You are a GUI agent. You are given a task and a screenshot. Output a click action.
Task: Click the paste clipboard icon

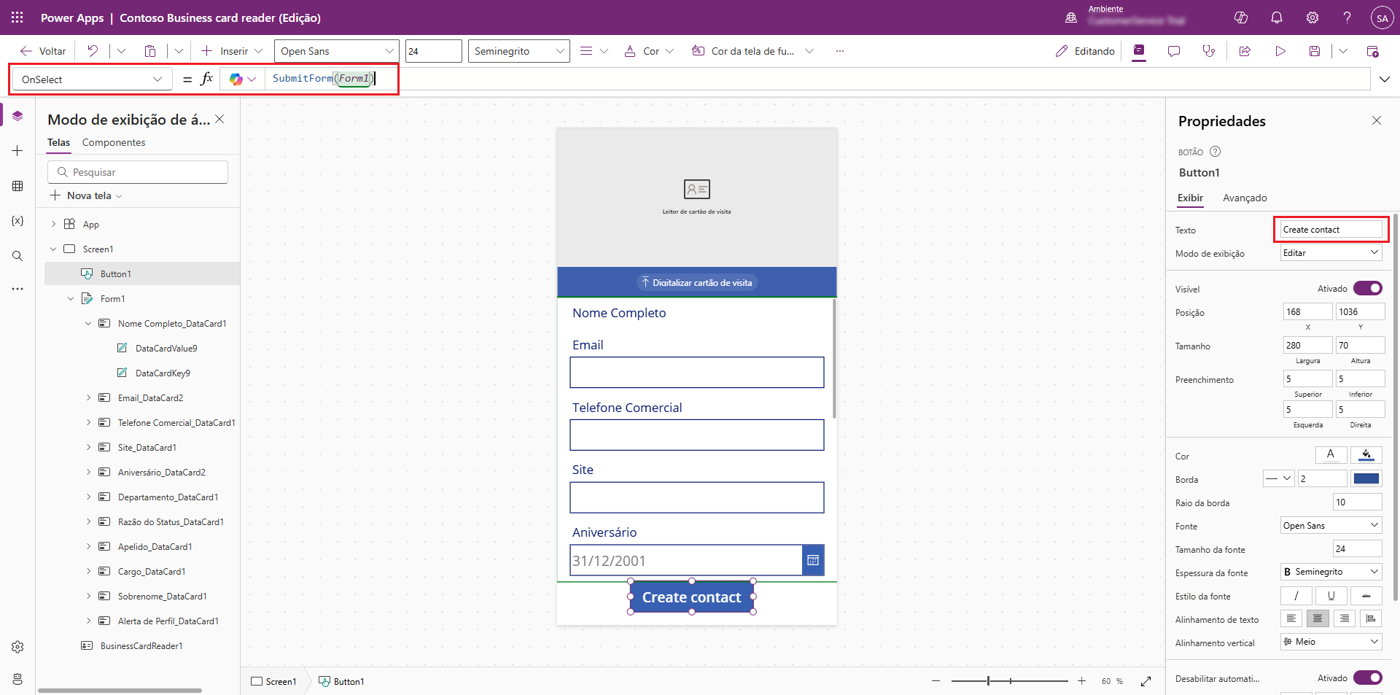(150, 51)
